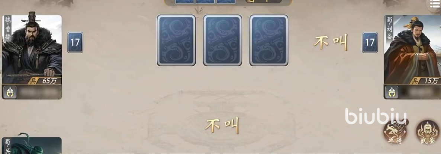Screen dimensions: 441x154
Task: Click 刘备's 兵 15万 troop label
Action: tap(425, 81)
